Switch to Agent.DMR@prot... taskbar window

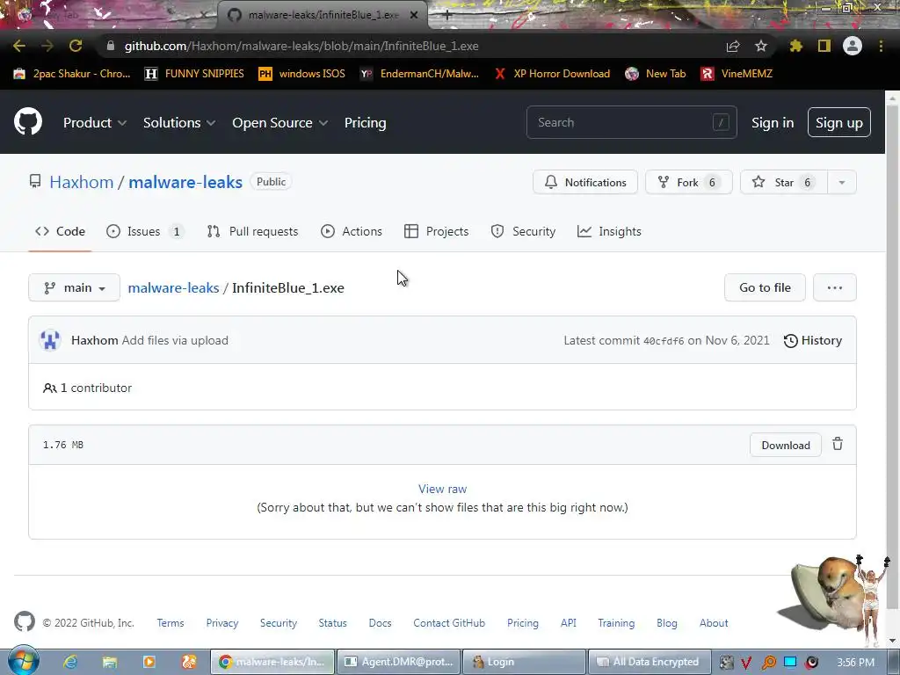[399, 662]
